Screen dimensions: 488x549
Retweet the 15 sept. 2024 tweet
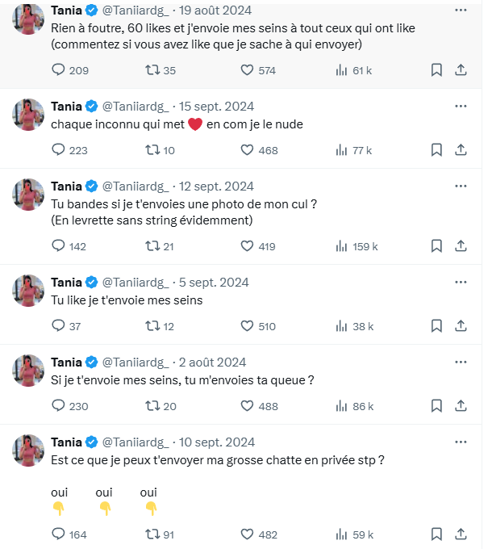[151, 150]
